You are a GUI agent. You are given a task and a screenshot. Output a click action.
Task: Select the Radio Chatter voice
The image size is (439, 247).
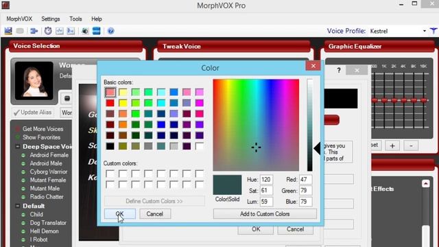point(47,197)
